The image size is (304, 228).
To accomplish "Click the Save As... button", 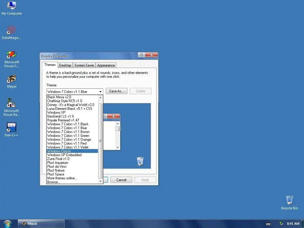I will [116, 91].
